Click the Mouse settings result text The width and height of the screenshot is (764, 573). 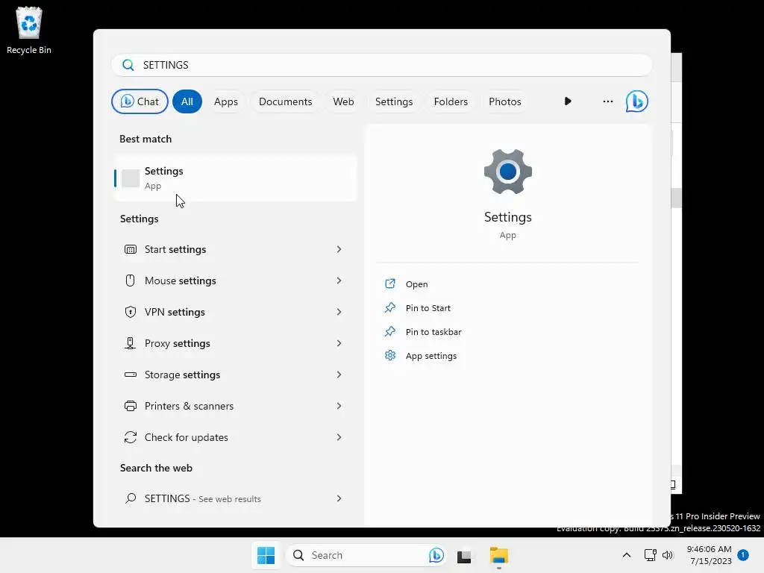(x=181, y=281)
